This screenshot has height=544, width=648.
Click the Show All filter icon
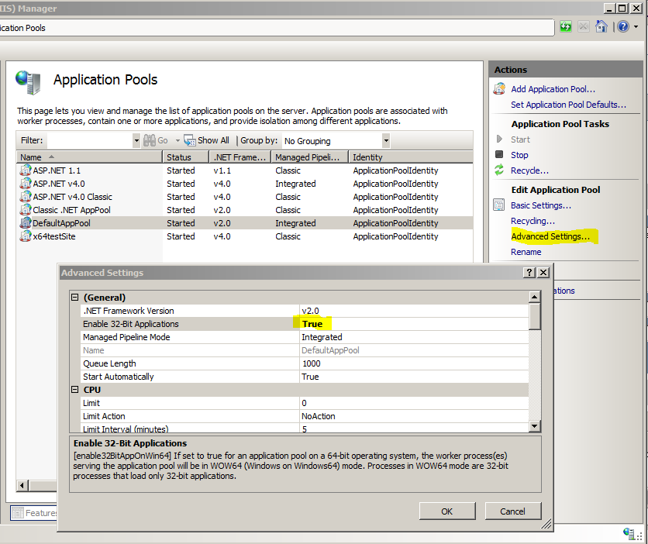[190, 141]
